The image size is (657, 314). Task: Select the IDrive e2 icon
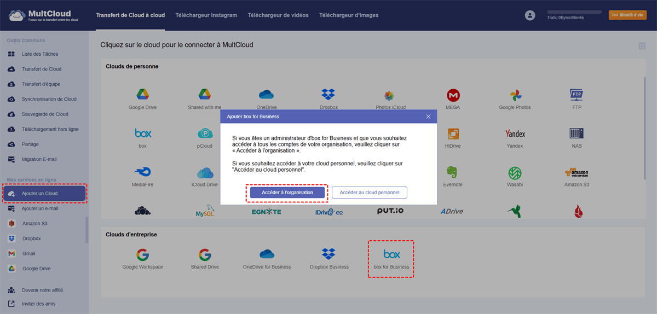(328, 212)
